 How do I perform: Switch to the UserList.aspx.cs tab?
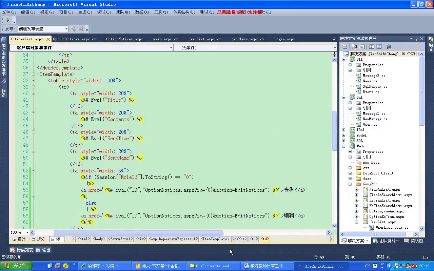pos(204,39)
